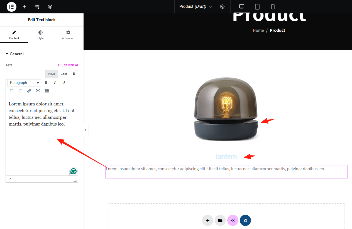Open the Structure layers icon
The width and height of the screenshot is (352, 229).
(50, 7)
